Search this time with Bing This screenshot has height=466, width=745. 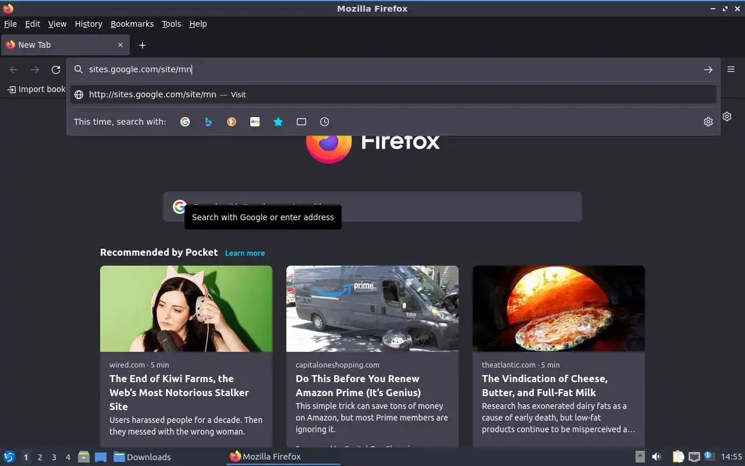tap(208, 122)
